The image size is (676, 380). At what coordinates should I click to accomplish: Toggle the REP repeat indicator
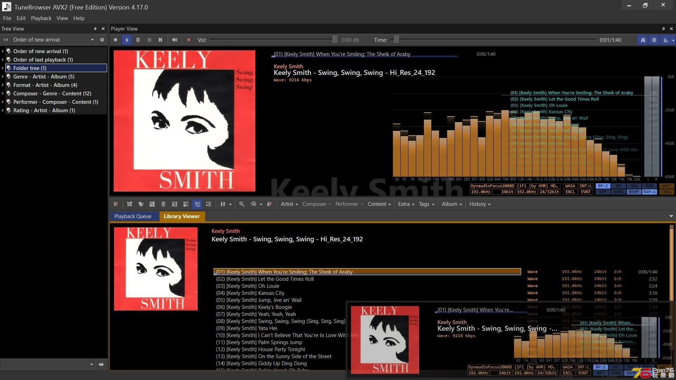pyautogui.click(x=603, y=192)
